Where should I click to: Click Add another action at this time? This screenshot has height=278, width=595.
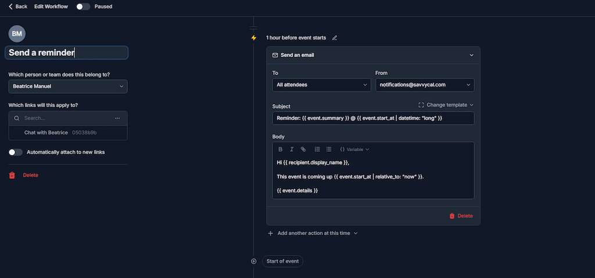313,233
